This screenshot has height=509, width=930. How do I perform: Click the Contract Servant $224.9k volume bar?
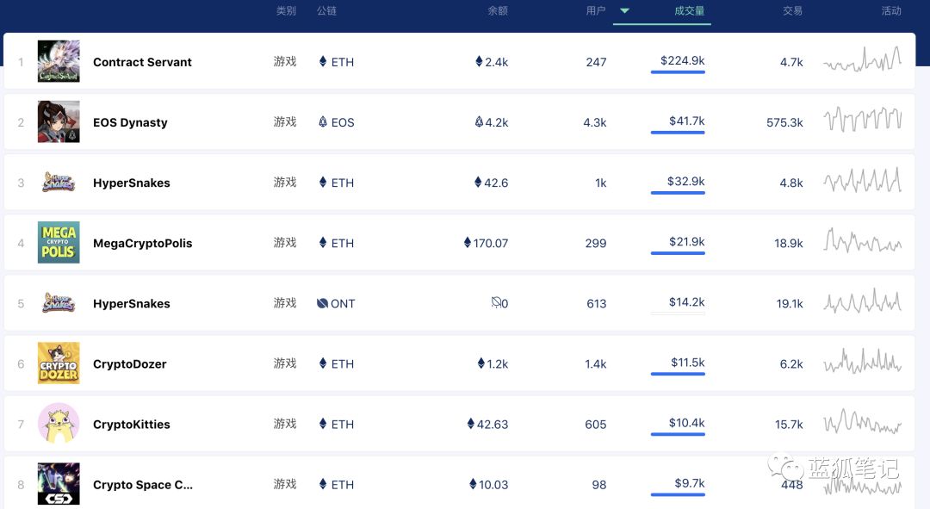point(678,71)
